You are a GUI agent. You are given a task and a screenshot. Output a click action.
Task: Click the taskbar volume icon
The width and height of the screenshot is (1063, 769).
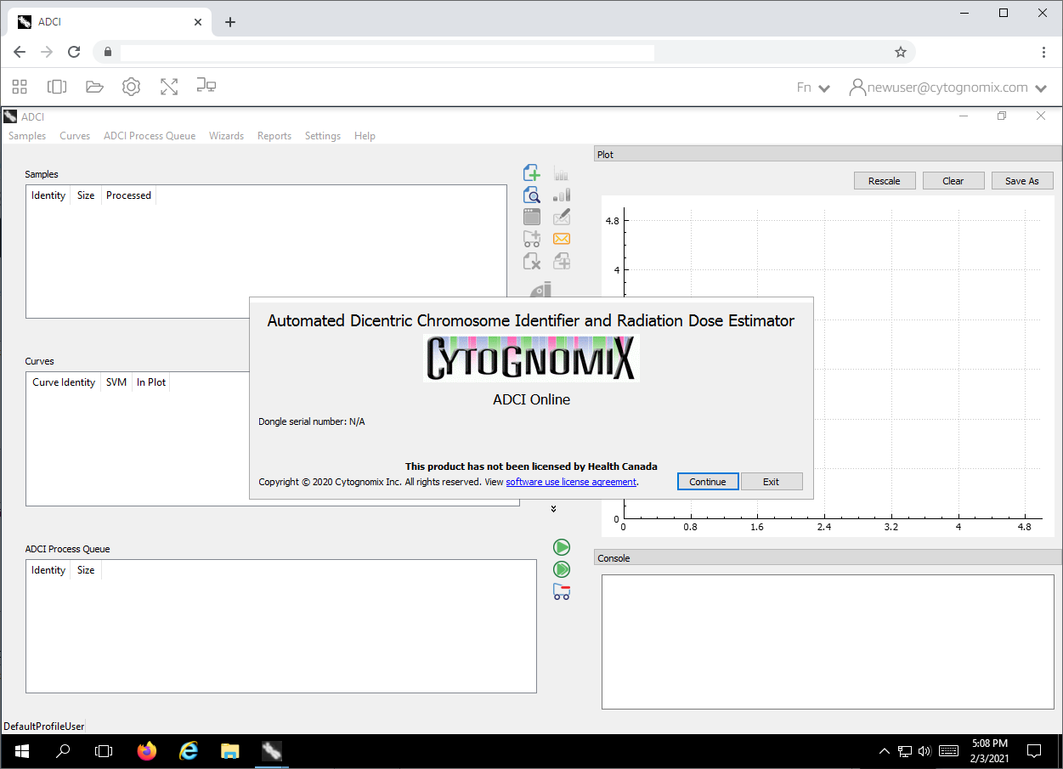point(924,751)
